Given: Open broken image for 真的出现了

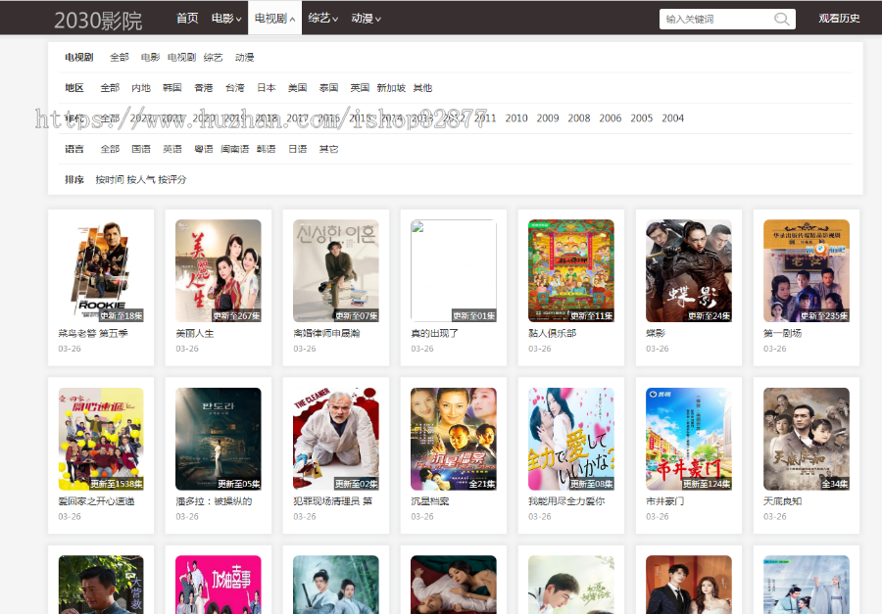Looking at the screenshot, I should click(x=454, y=270).
